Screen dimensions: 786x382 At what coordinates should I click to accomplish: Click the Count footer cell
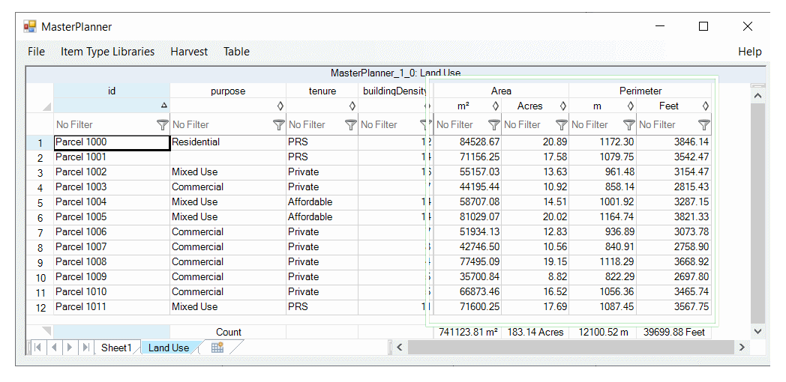[228, 332]
